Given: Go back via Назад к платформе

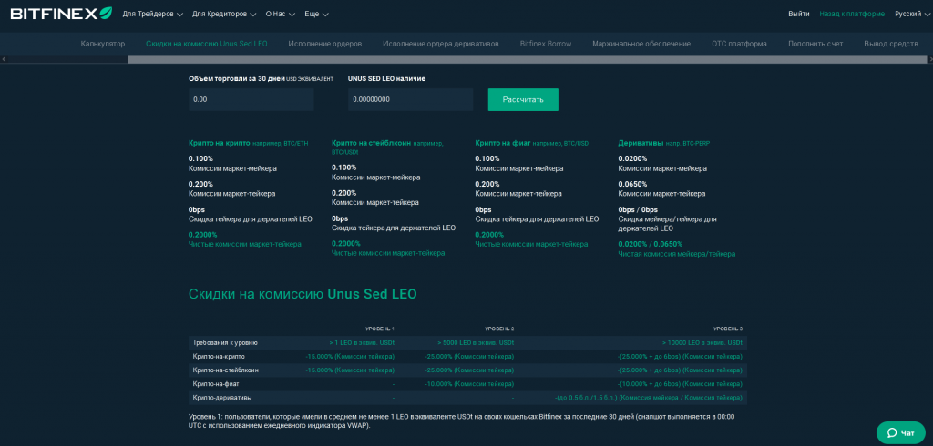Looking at the screenshot, I should (852, 14).
